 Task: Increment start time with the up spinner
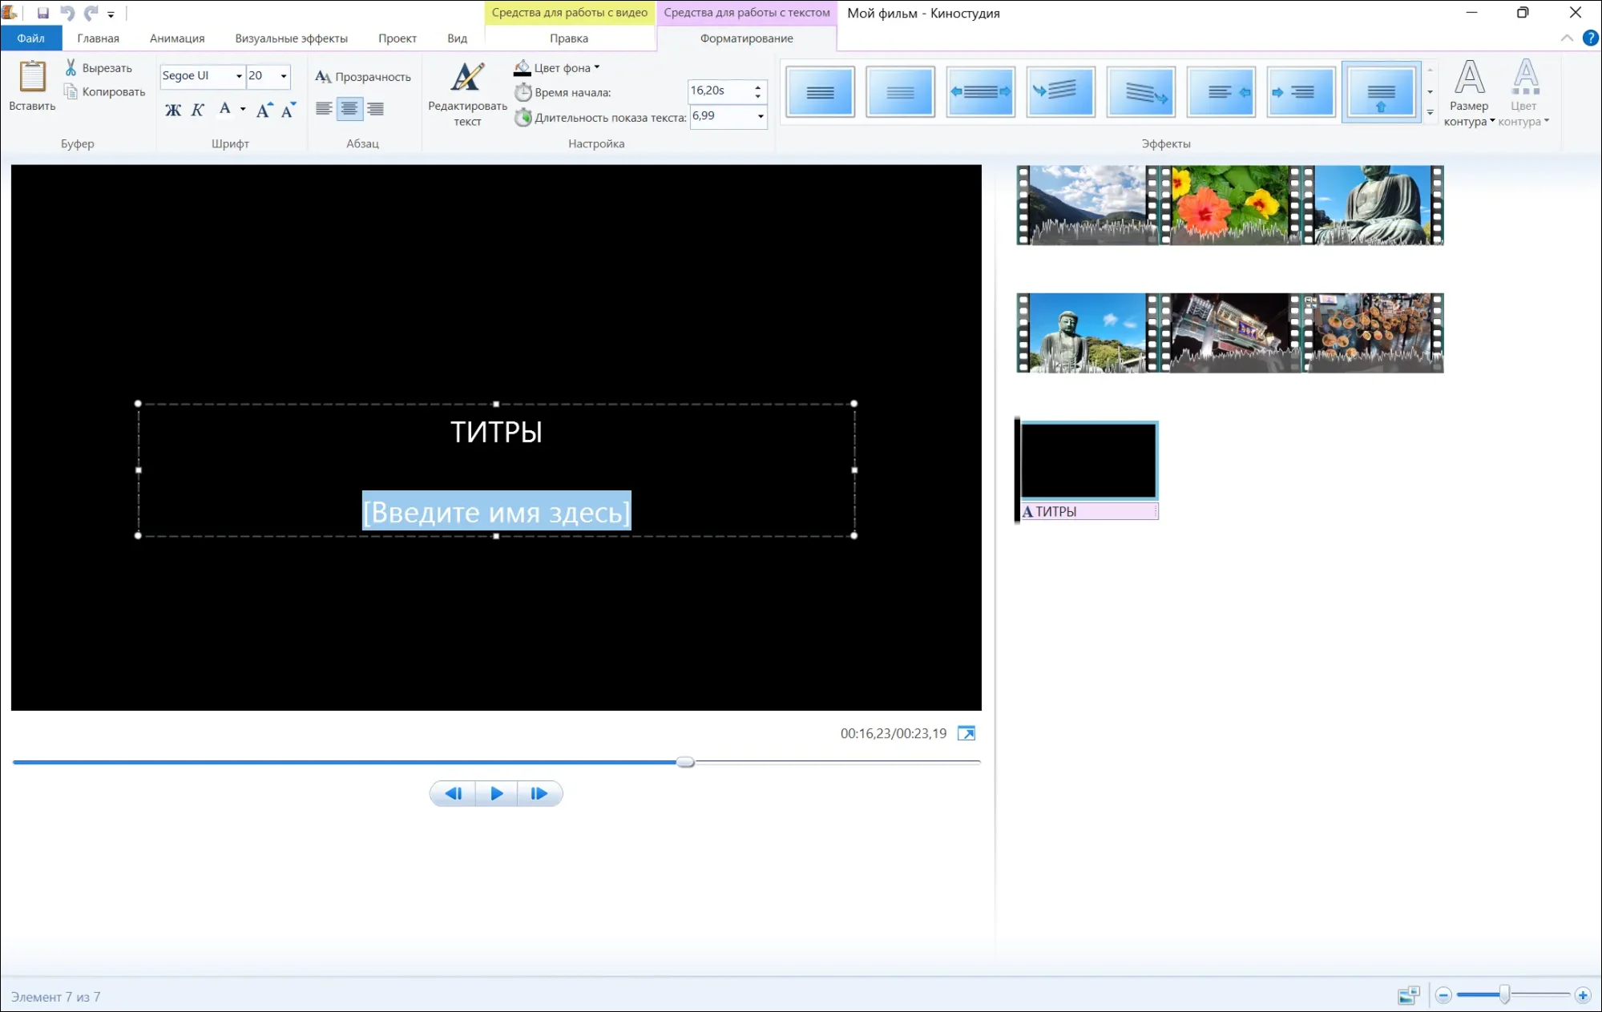(x=758, y=86)
